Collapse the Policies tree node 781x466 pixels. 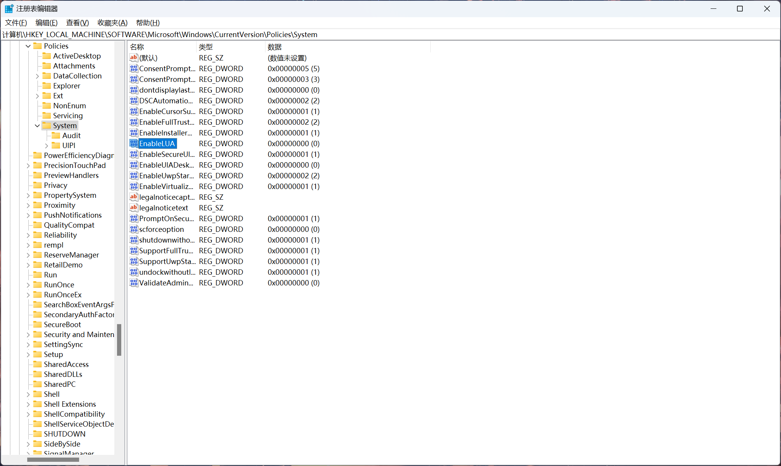[x=28, y=46]
